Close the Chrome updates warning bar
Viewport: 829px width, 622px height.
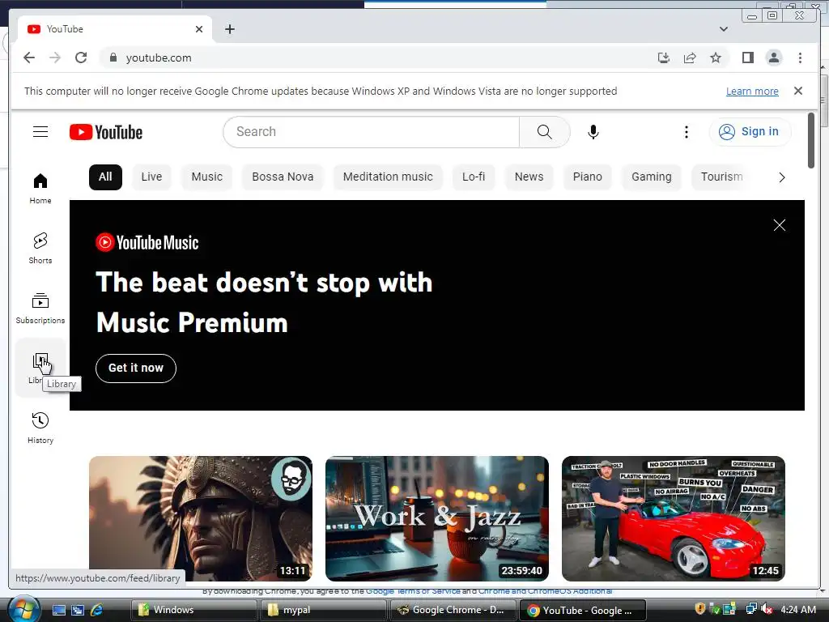798,91
